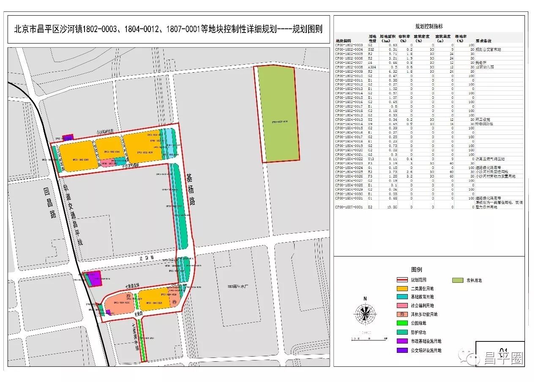Image resolution: width=541 pixels, height=382 pixels.
Task: Click the 其他多功能用地 legend swatch with F3 mark
Action: pyautogui.click(x=402, y=314)
